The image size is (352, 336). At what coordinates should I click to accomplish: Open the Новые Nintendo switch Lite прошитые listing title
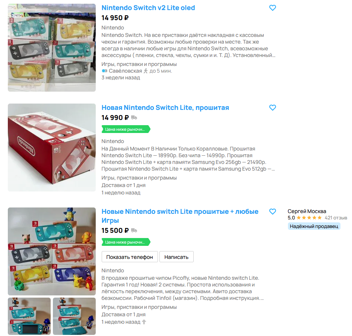[180, 216]
